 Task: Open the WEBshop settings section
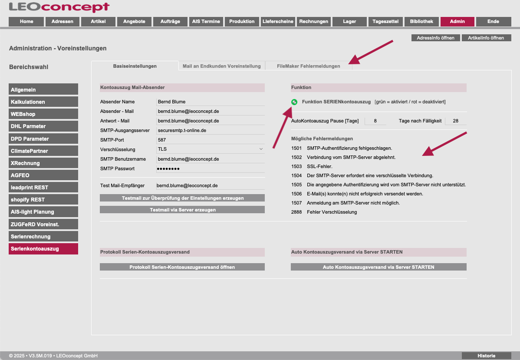pos(43,114)
